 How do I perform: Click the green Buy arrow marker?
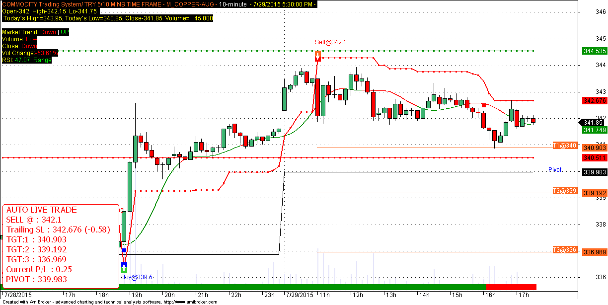(x=124, y=269)
